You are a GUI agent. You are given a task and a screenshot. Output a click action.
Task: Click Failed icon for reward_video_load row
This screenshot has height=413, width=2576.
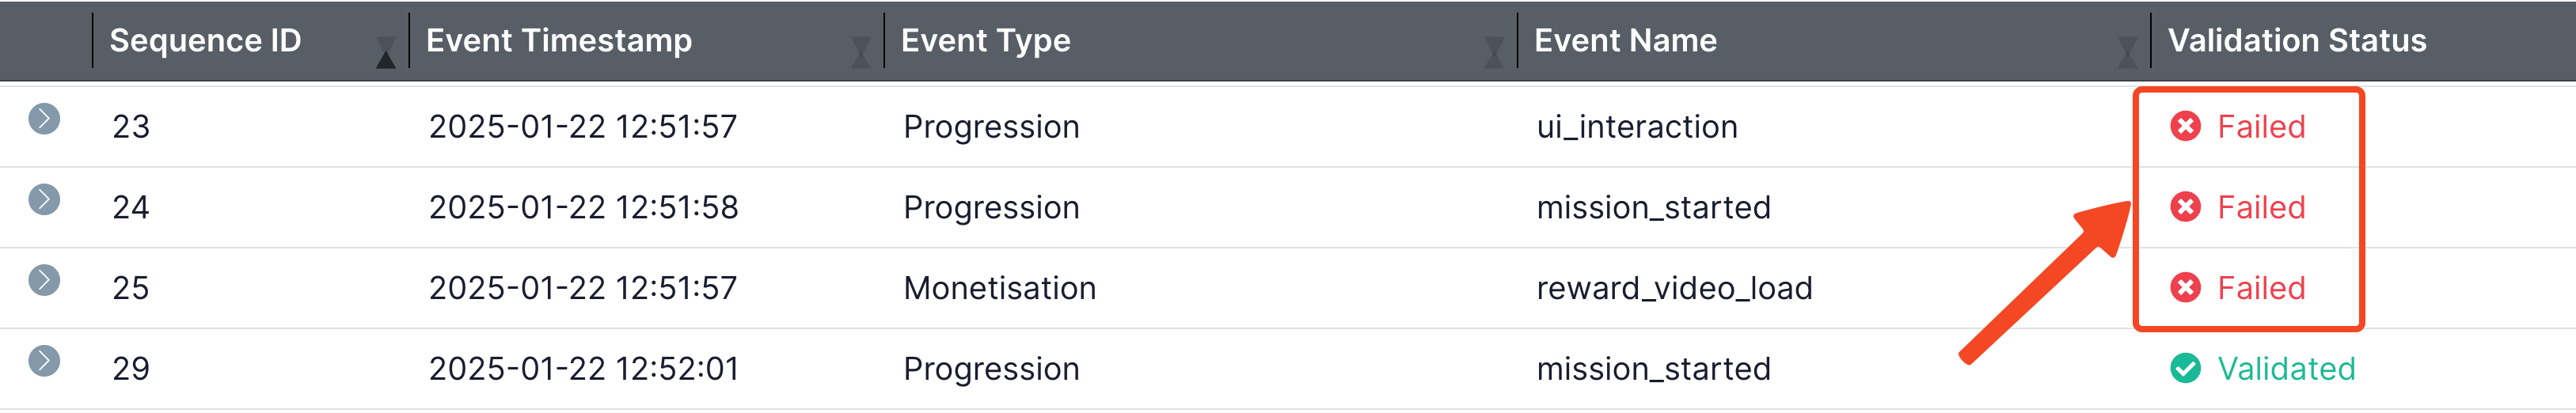(2185, 288)
